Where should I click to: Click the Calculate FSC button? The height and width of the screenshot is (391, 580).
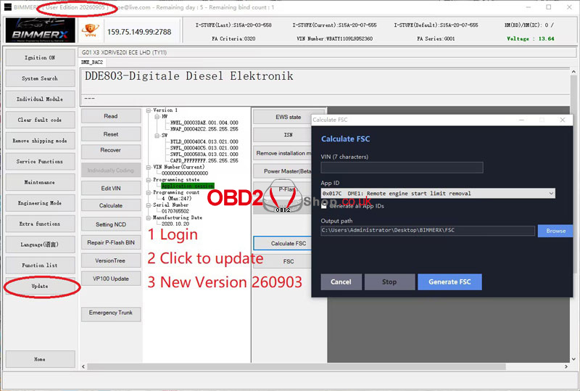pos(283,243)
